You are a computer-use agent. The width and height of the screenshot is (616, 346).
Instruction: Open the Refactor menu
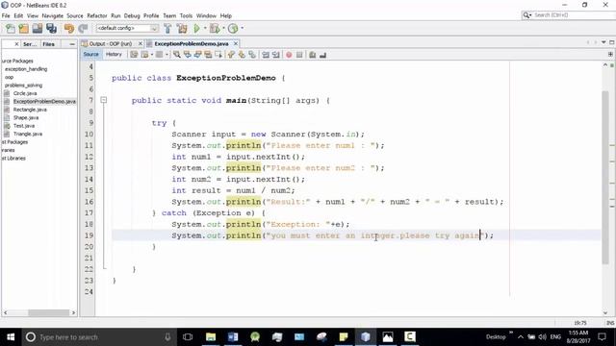tap(97, 15)
